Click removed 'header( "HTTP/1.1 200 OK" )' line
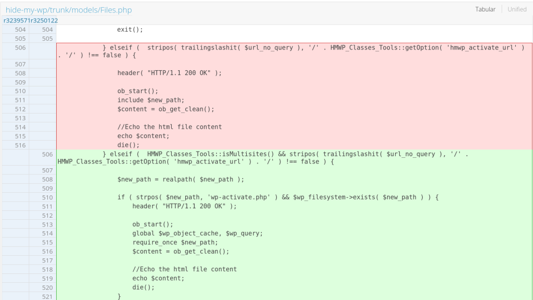The image size is (533, 300). tap(169, 73)
